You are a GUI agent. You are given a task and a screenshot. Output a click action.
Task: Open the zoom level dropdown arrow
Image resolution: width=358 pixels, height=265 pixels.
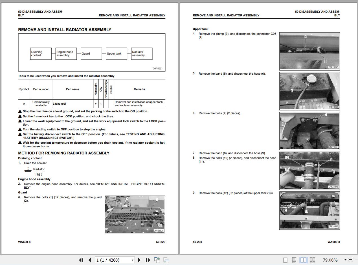345,260
